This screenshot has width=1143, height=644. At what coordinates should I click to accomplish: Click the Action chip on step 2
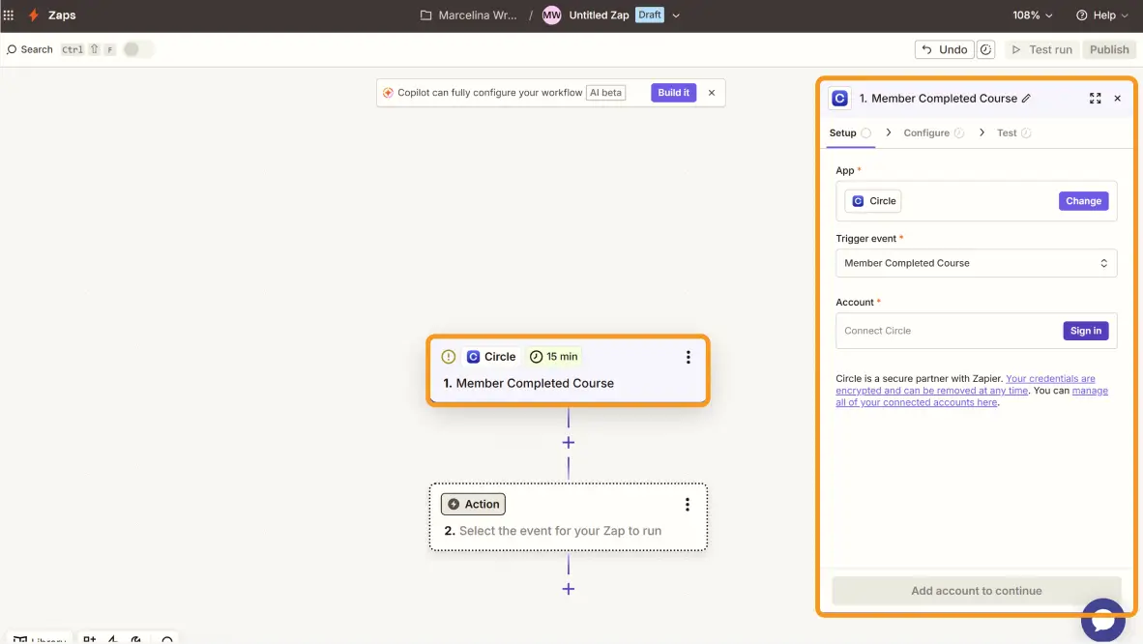coord(473,504)
